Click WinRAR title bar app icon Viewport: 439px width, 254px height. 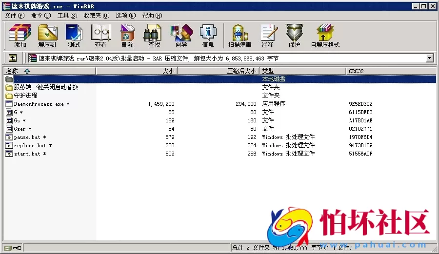click(6, 6)
